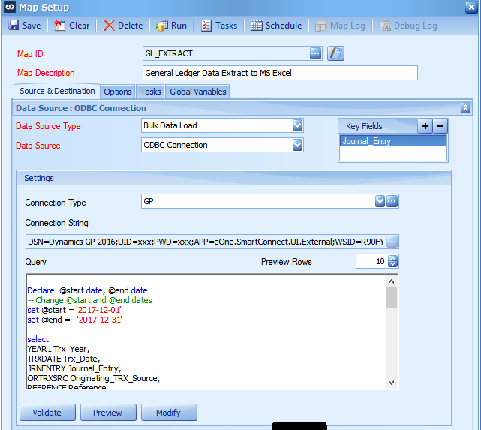Open the Data Source dropdown

tap(298, 145)
